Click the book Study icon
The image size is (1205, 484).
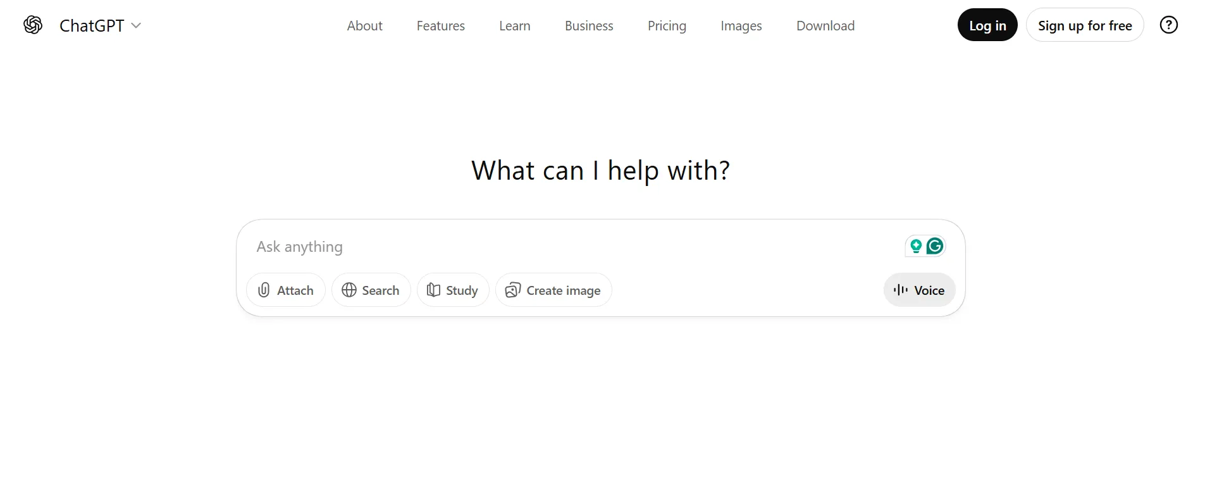click(433, 290)
